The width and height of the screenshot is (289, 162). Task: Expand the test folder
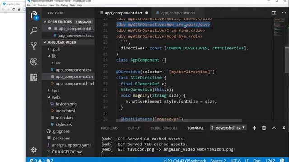tap(49, 90)
